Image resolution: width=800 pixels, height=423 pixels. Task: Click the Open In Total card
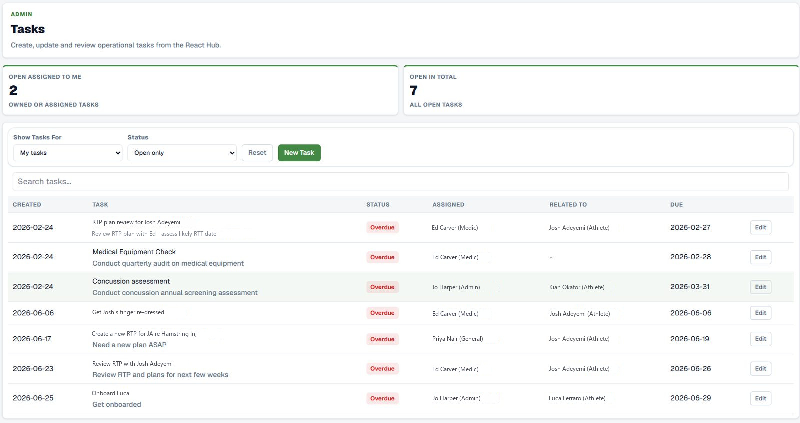601,90
